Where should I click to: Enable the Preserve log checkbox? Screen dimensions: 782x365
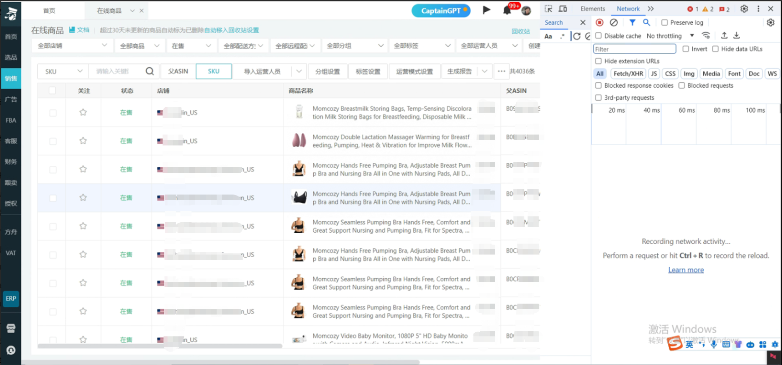(665, 23)
